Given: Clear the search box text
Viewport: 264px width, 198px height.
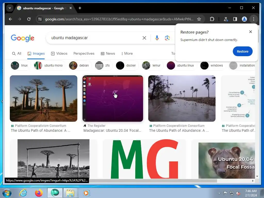Looking at the screenshot, I should pyautogui.click(x=144, y=38).
